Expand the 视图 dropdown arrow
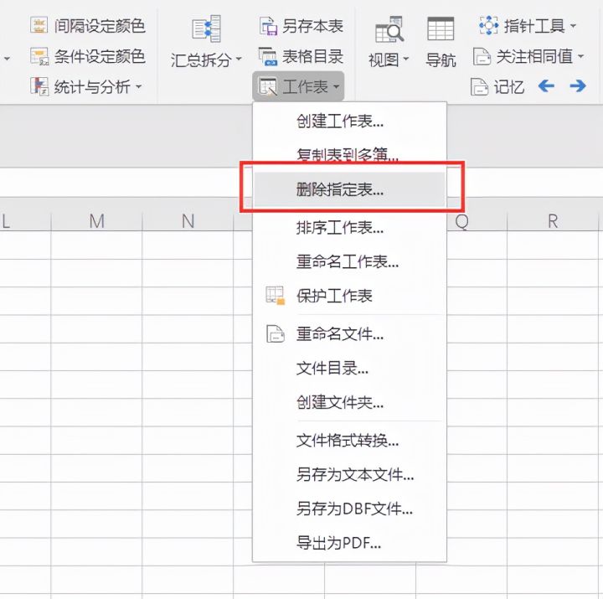The width and height of the screenshot is (603, 599). pos(405,59)
